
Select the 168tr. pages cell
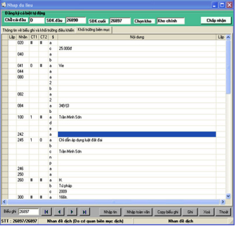pos(137,197)
